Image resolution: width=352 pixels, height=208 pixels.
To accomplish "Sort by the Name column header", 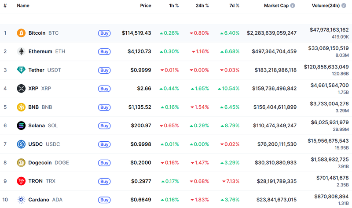I will 23,6.
